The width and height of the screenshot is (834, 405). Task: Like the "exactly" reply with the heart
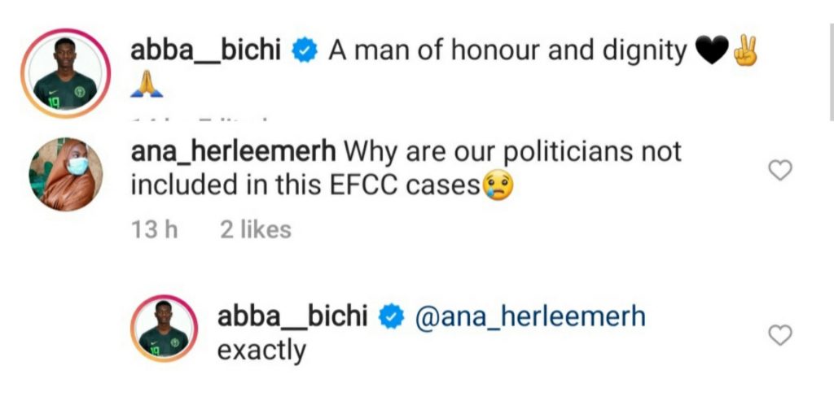[x=781, y=334]
